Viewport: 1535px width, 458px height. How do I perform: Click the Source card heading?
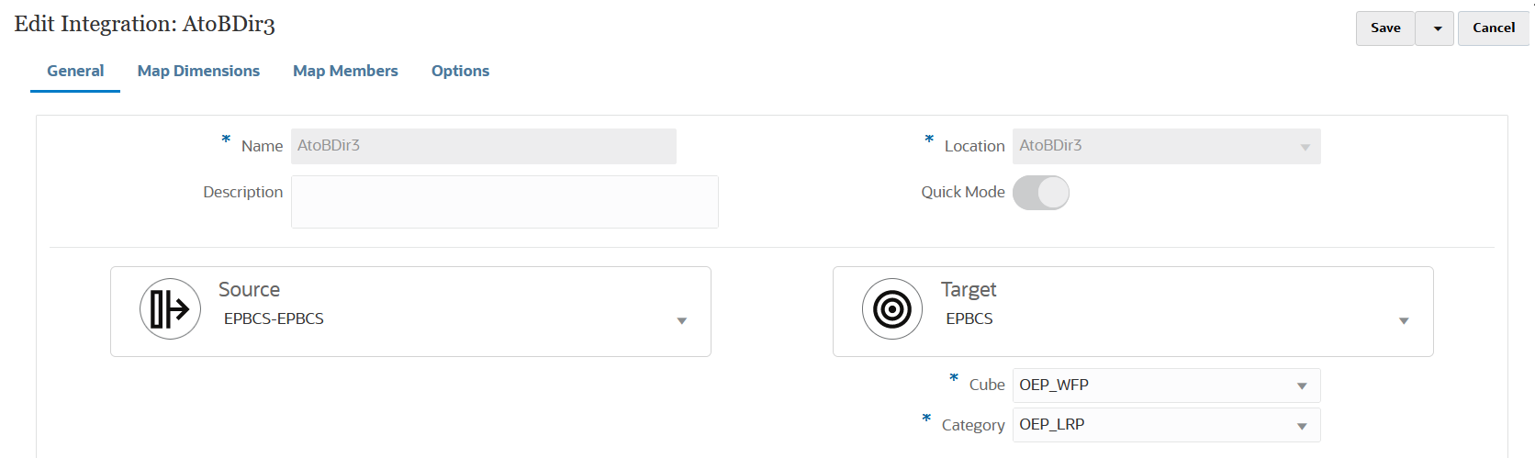[x=249, y=290]
